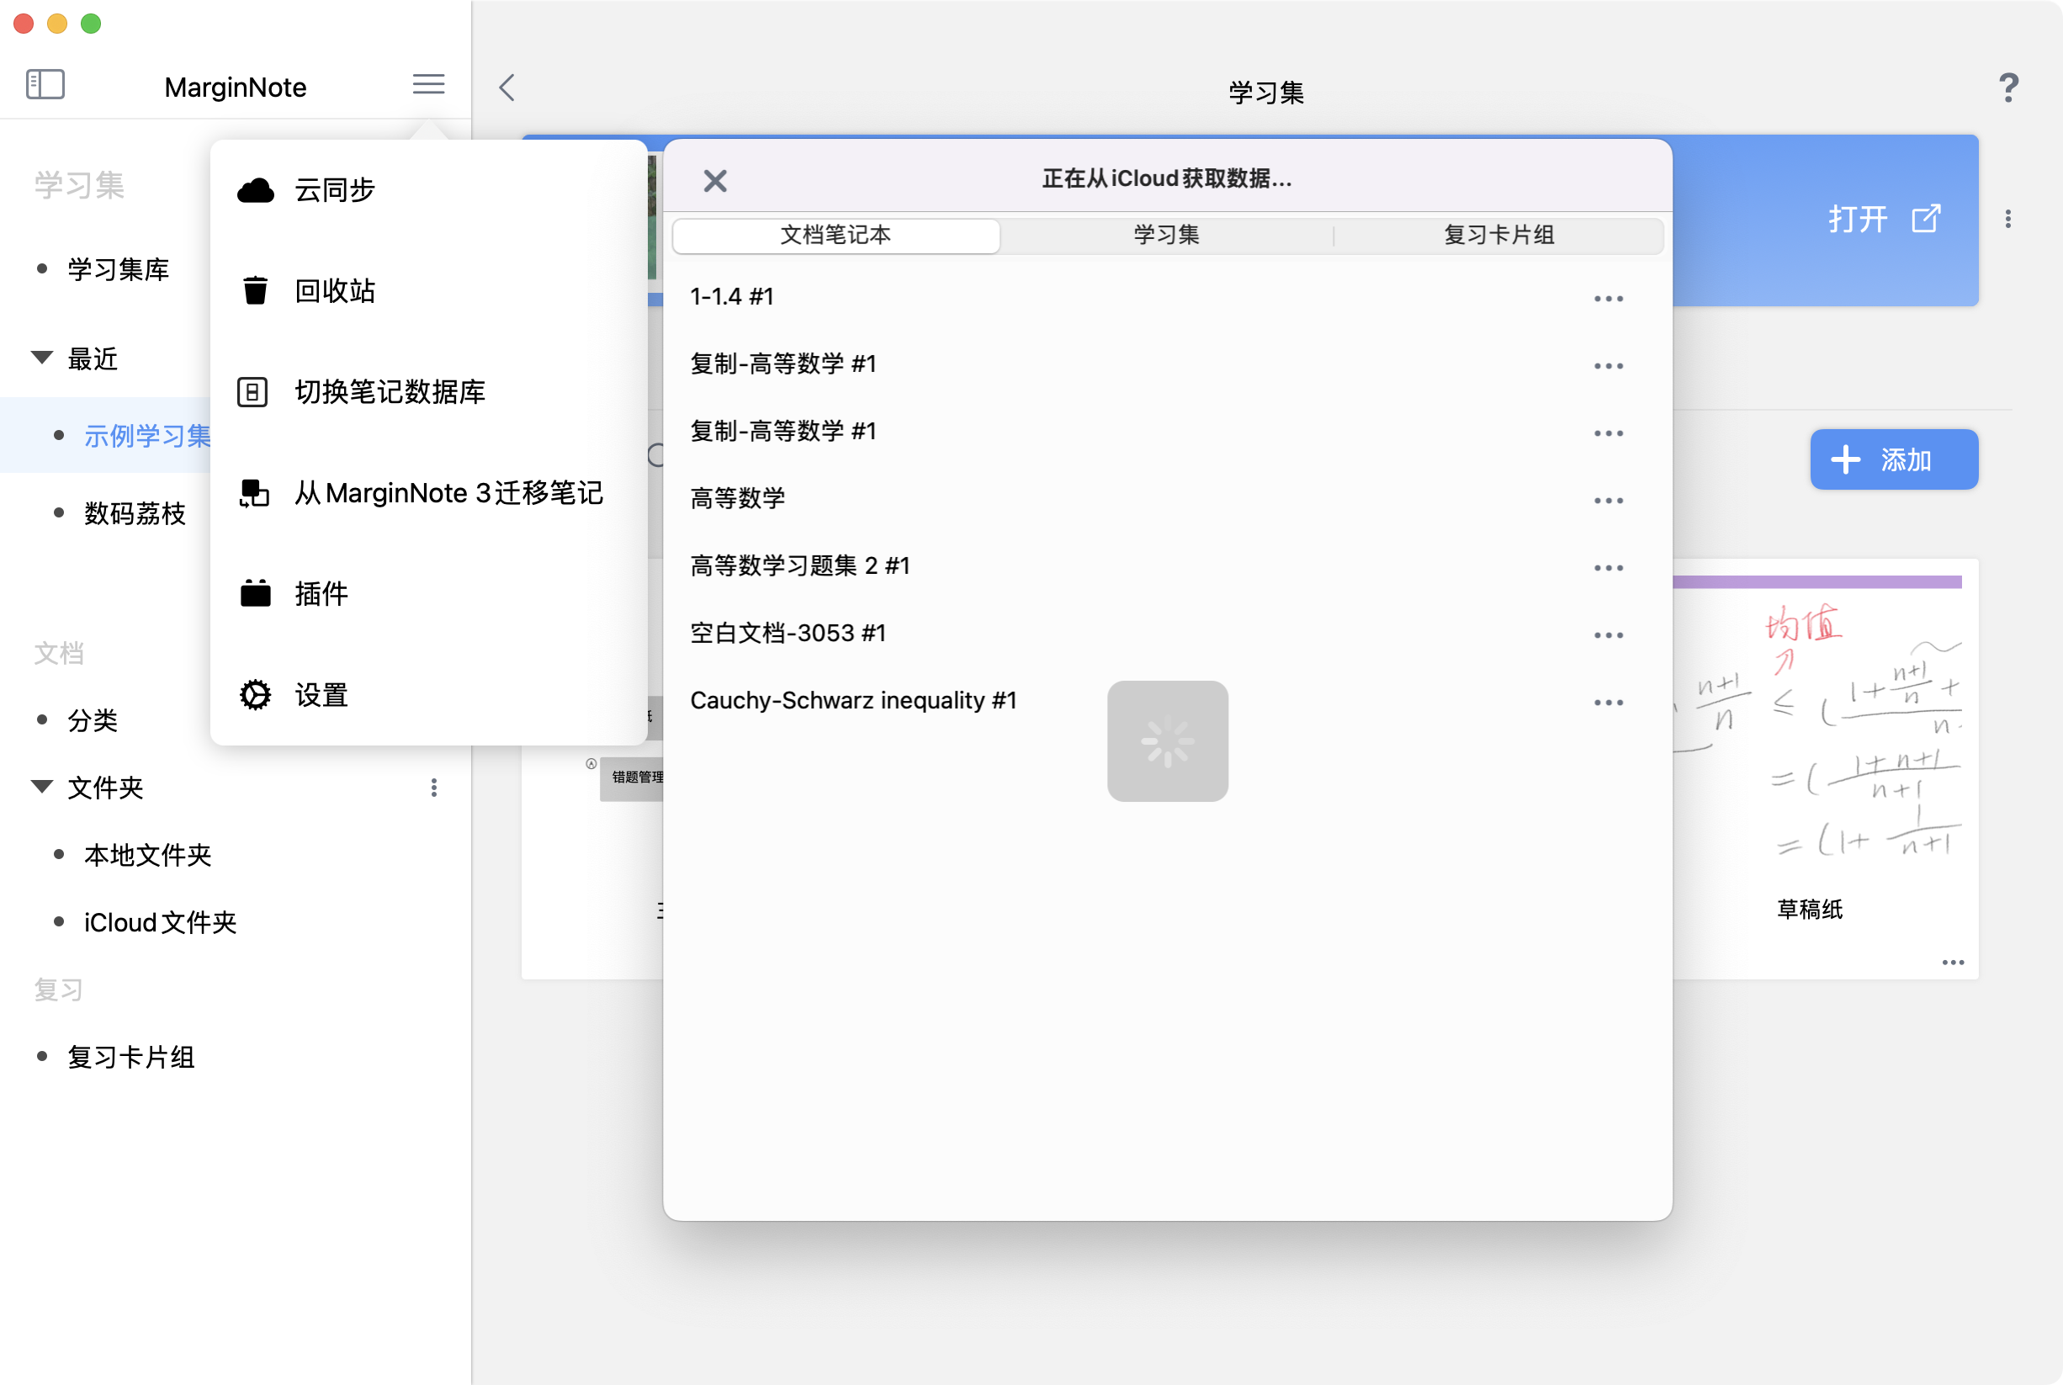Open the recycle bin (回收站)
The width and height of the screenshot is (2063, 1385).
(x=255, y=290)
